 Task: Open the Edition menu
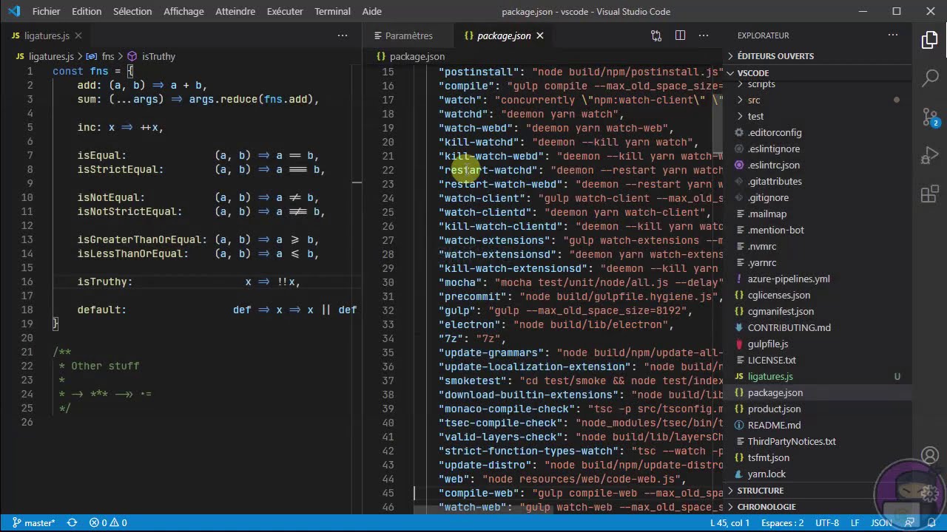87,11
